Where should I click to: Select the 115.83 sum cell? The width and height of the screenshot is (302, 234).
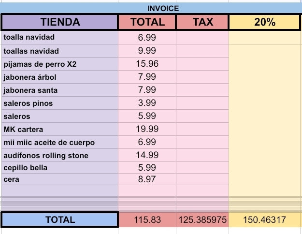pyautogui.click(x=147, y=219)
